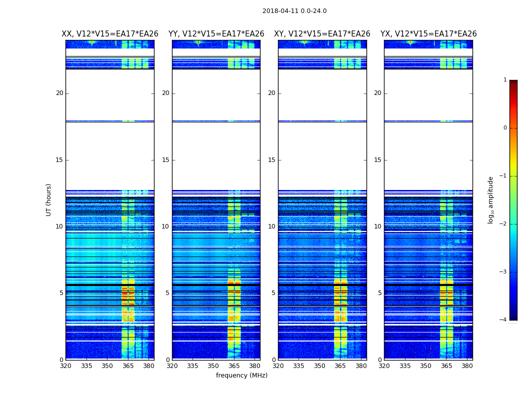Click the 20 hour tick left of XX panel
This screenshot has width=525, height=400.
59,93
